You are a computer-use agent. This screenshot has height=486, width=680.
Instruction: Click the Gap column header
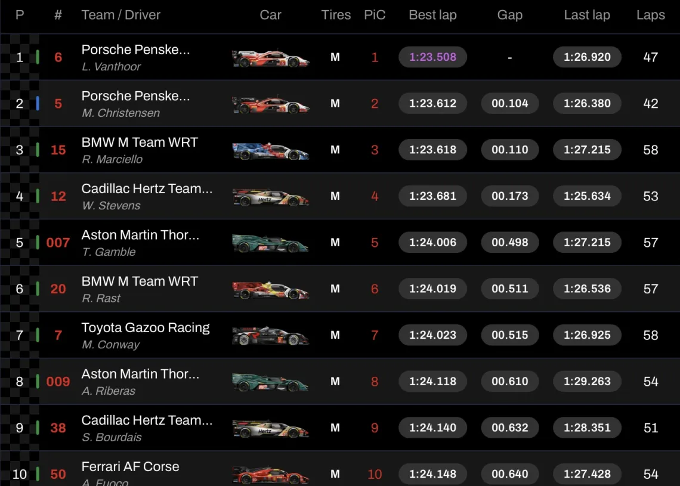[x=509, y=16]
